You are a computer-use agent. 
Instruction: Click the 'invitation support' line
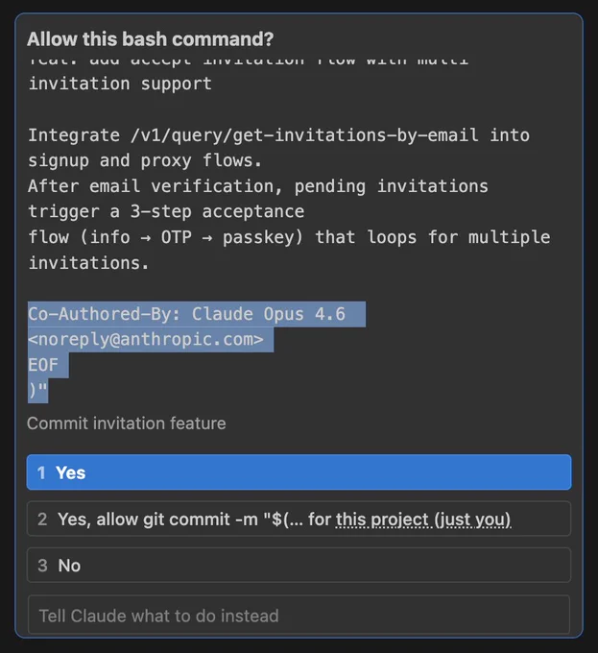120,85
